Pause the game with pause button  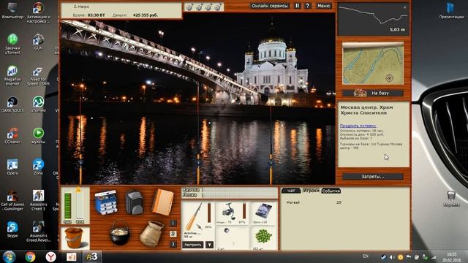[x=297, y=6]
